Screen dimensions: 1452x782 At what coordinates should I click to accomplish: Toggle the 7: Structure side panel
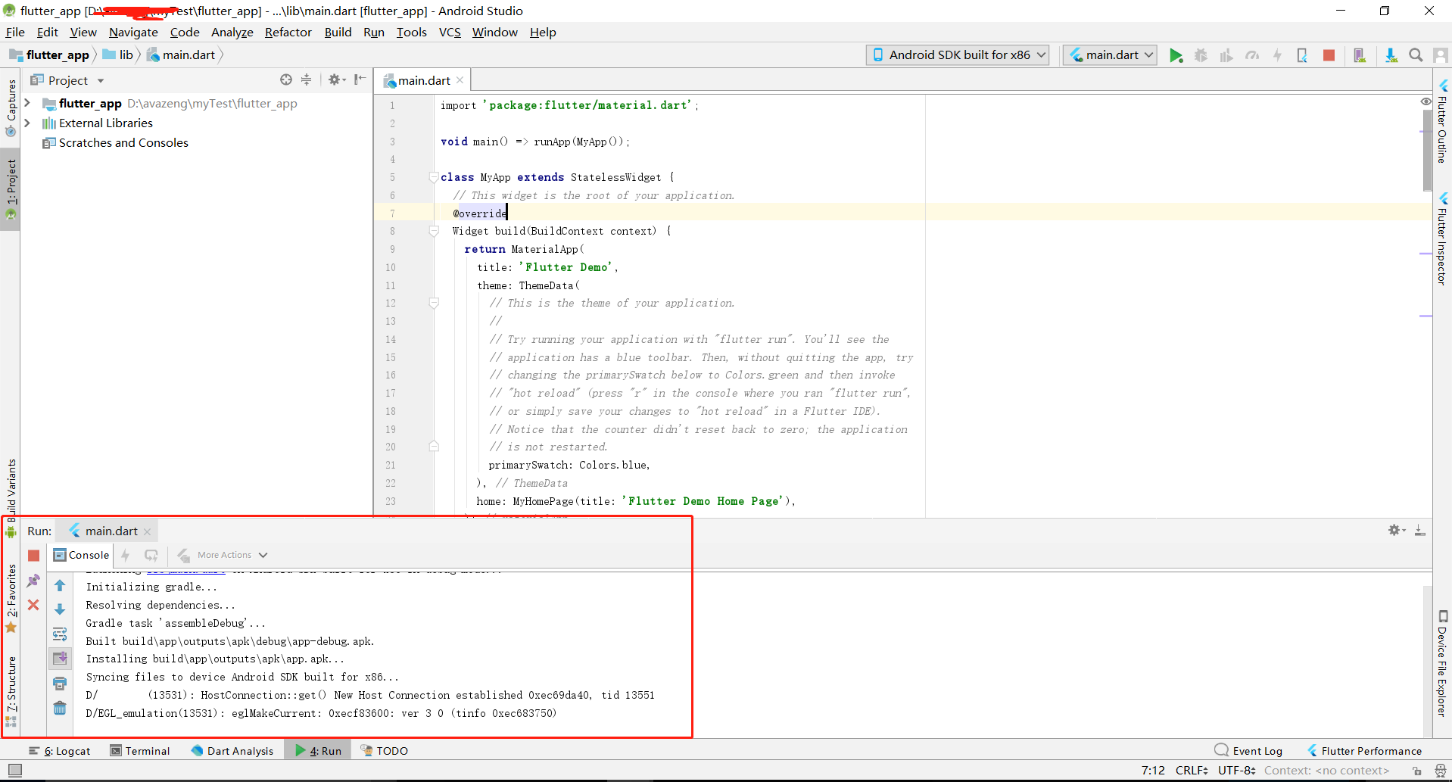tap(11, 691)
